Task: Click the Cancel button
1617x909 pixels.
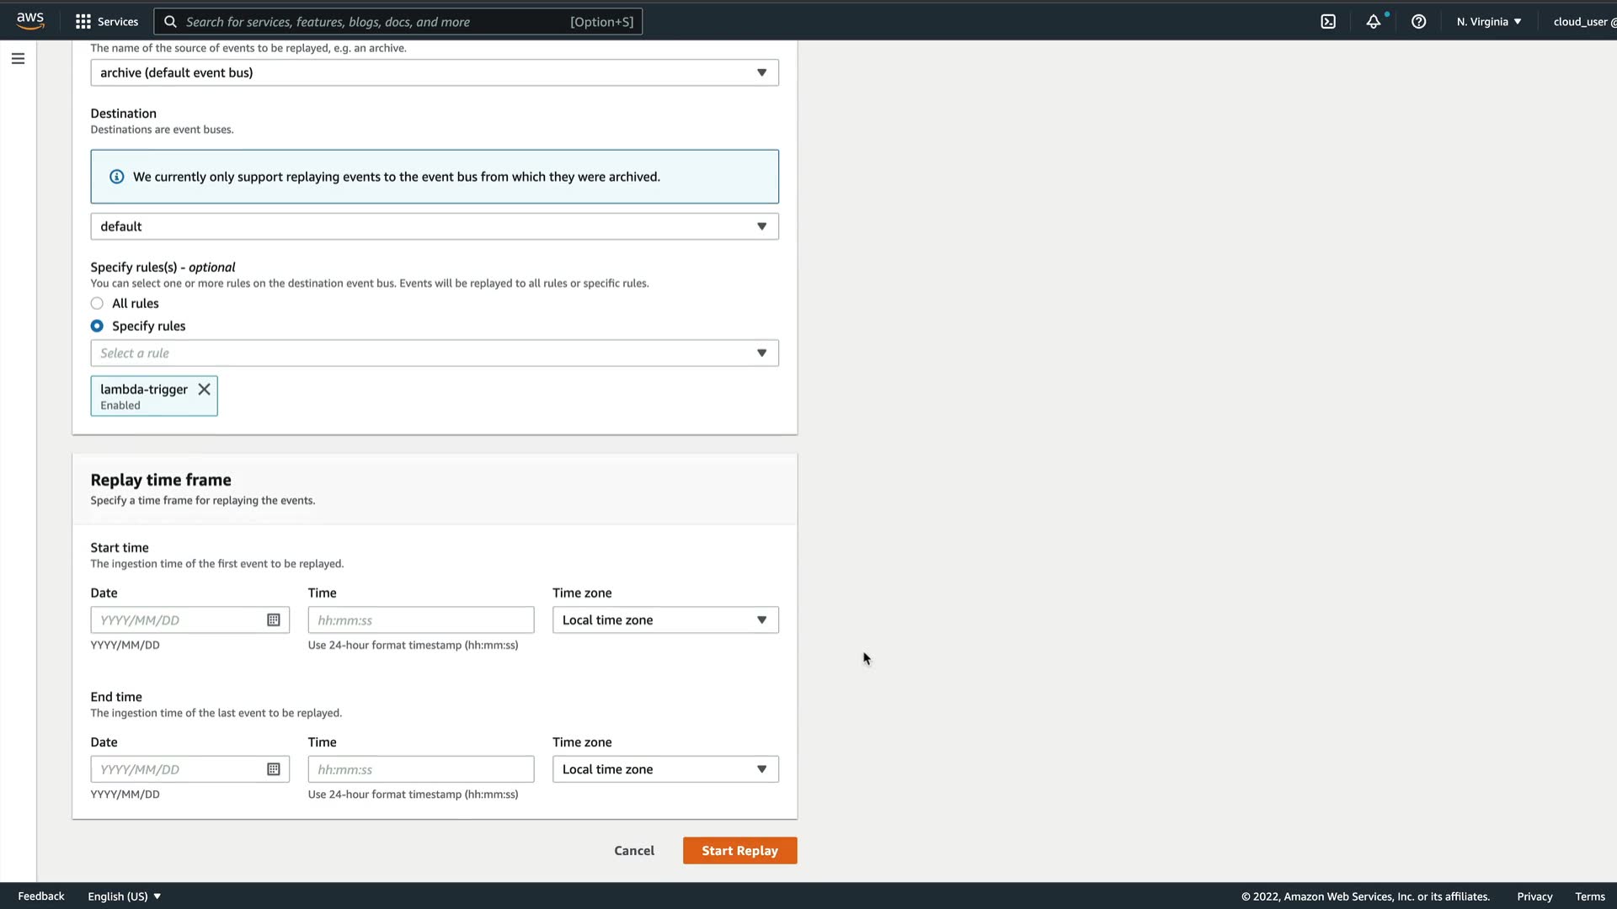Action: 634,851
